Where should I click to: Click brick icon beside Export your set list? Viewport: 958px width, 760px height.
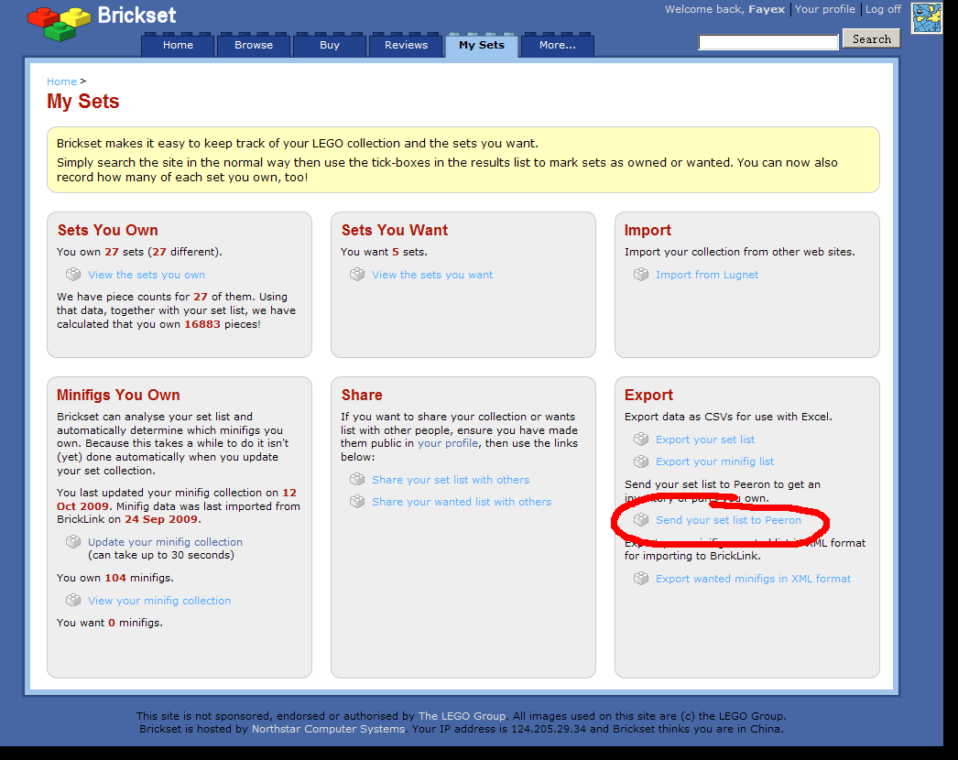641,440
